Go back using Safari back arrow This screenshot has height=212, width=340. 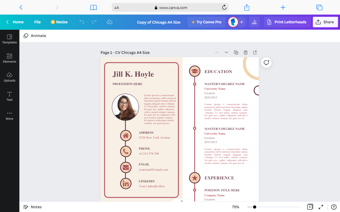point(21,8)
